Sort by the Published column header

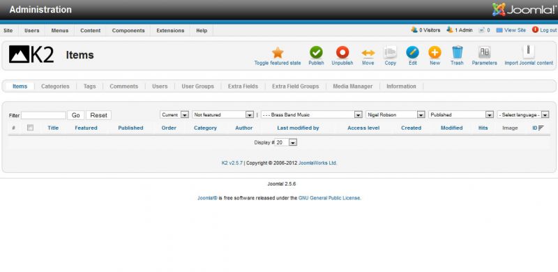tap(130, 128)
